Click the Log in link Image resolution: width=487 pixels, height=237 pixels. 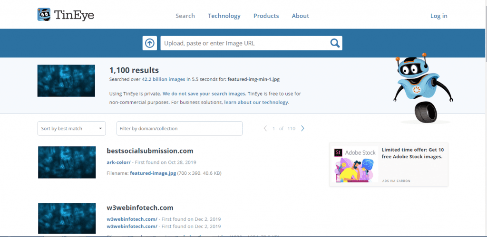pyautogui.click(x=439, y=16)
